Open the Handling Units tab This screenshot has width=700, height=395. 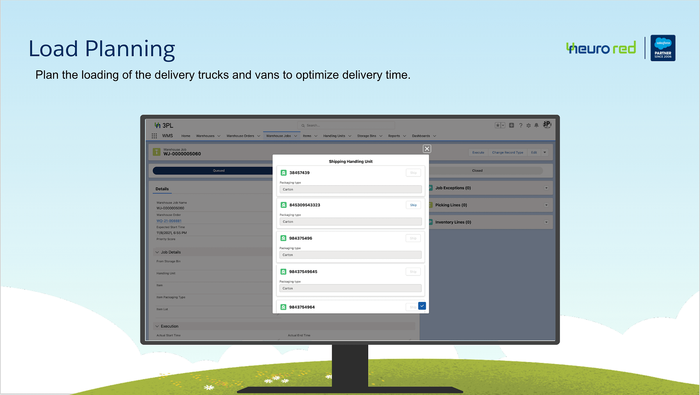click(334, 136)
